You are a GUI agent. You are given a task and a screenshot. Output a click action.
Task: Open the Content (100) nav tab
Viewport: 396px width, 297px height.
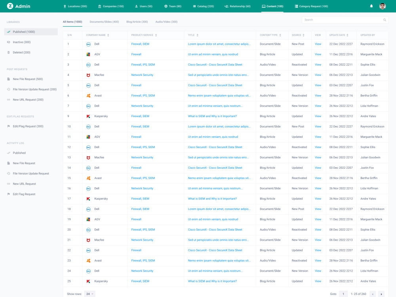tap(272, 6)
